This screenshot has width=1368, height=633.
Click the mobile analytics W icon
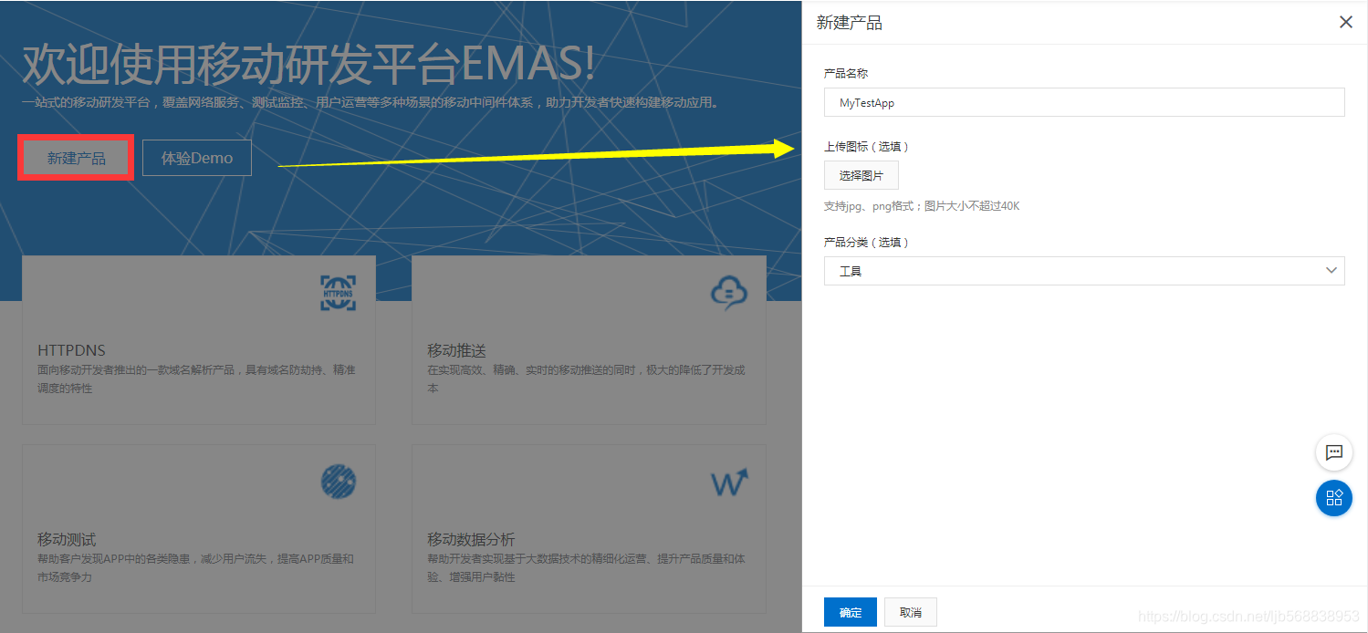(x=729, y=483)
